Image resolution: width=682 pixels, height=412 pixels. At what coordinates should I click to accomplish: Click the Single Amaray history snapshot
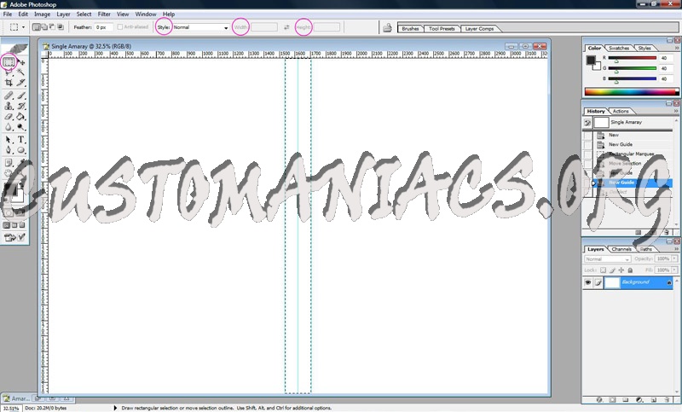tap(628, 122)
